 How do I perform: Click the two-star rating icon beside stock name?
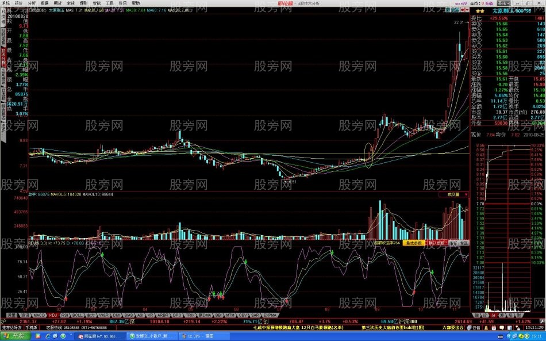[480, 11]
